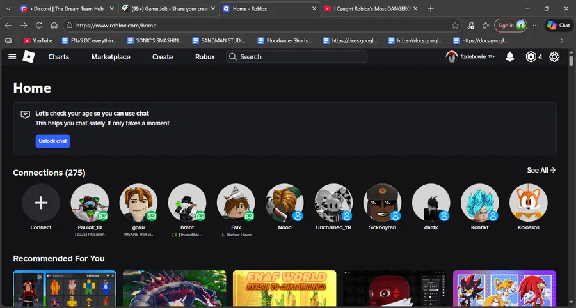Open the dinosaur creature game thumbnail
576x308 pixels.
[x=175, y=289]
